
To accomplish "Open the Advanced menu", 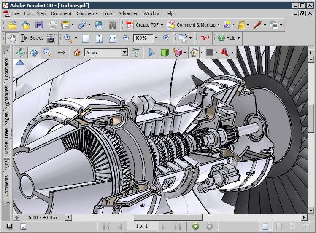I will pos(128,13).
